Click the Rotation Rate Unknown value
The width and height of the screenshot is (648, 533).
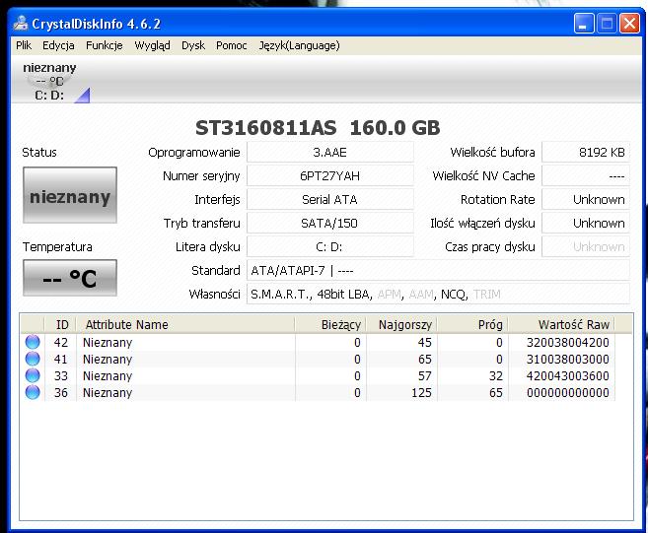[x=586, y=199]
